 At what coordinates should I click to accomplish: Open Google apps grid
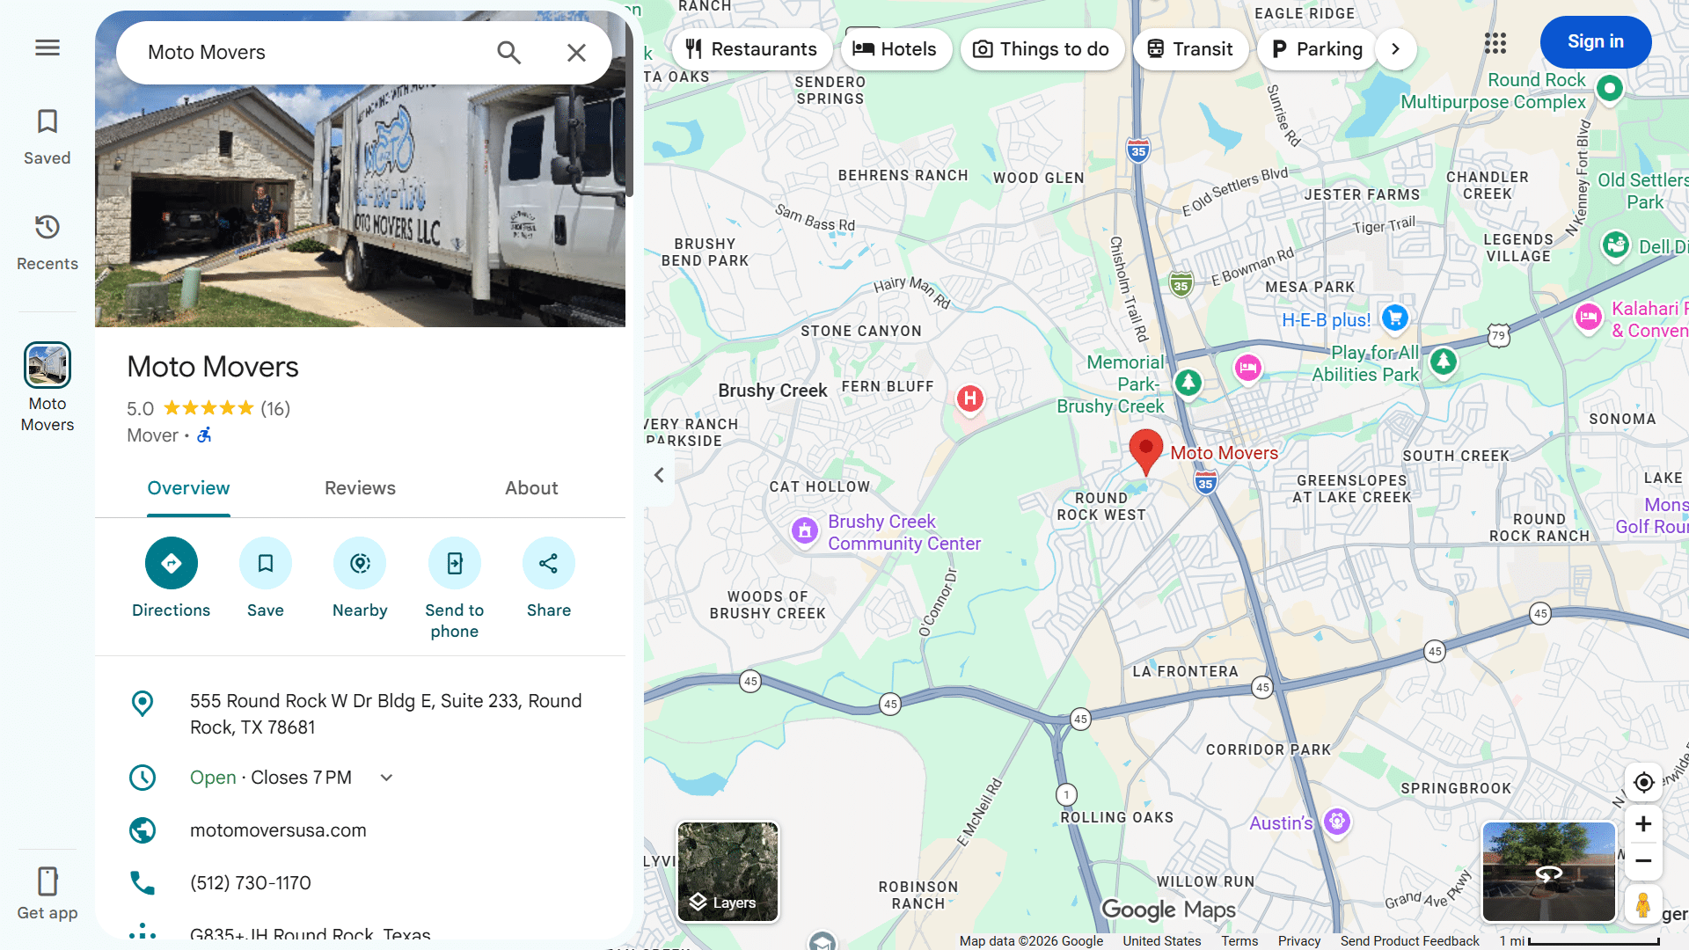1495,42
